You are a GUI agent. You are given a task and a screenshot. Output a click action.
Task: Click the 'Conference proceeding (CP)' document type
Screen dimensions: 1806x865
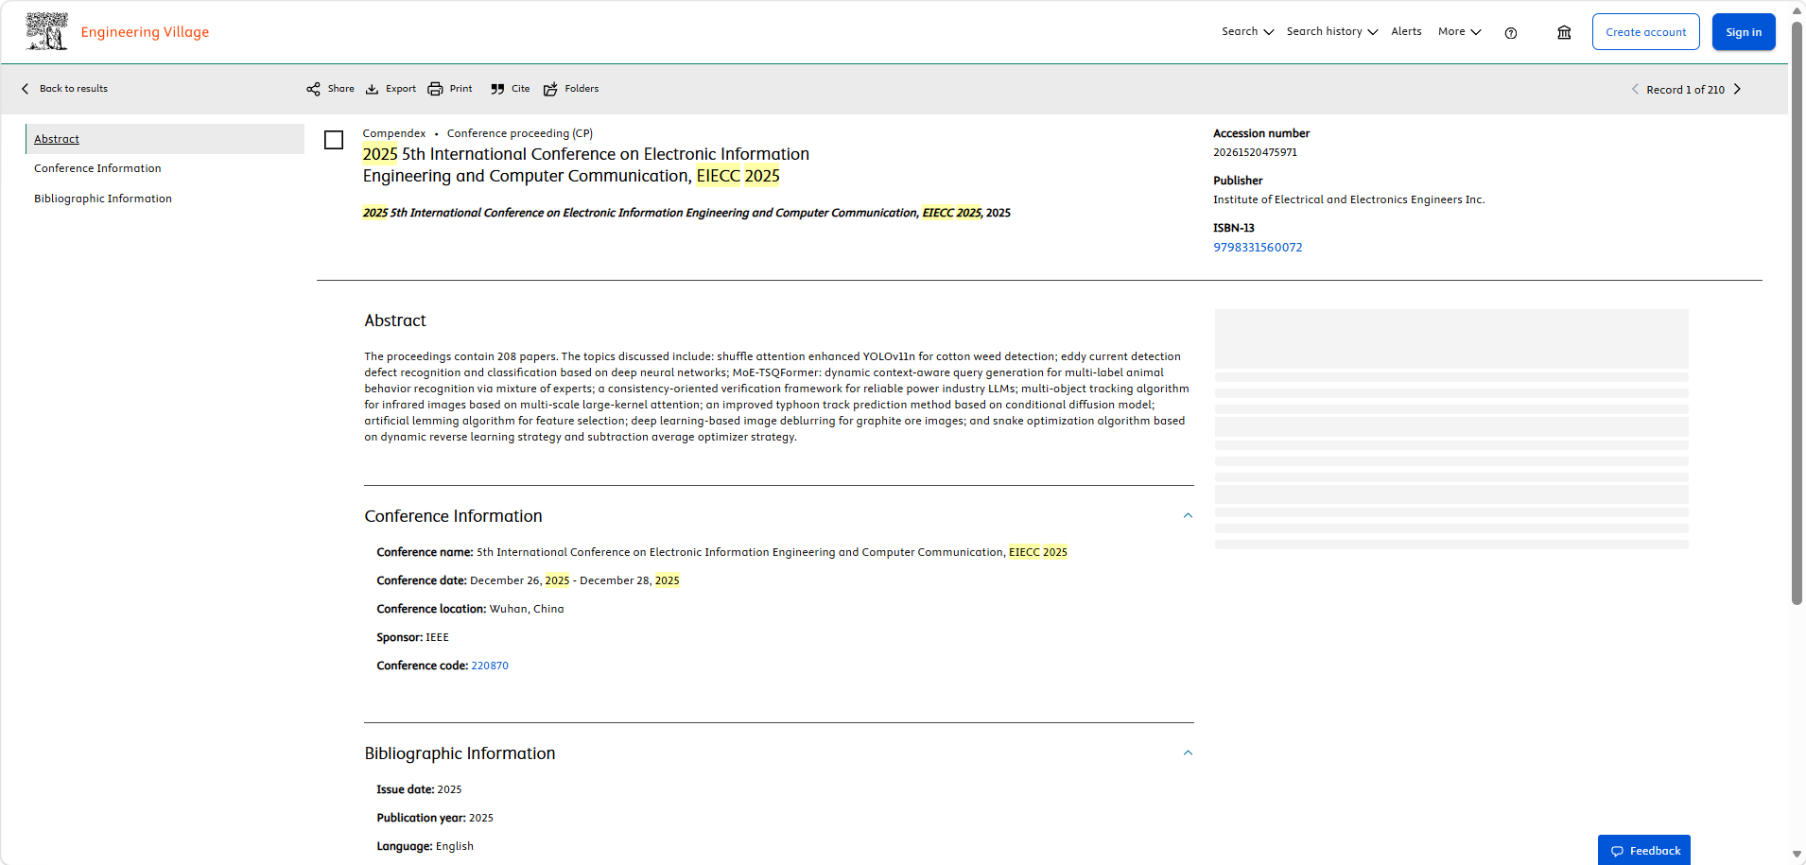(520, 133)
